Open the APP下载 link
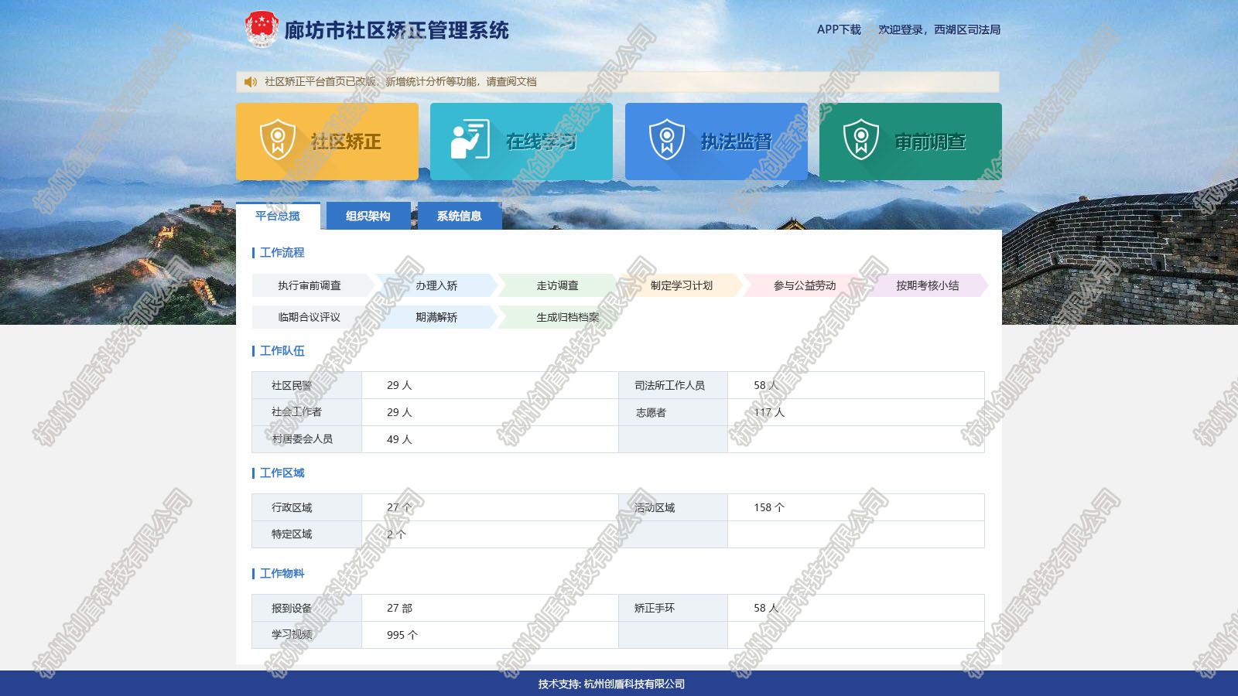The image size is (1238, 696). point(839,29)
